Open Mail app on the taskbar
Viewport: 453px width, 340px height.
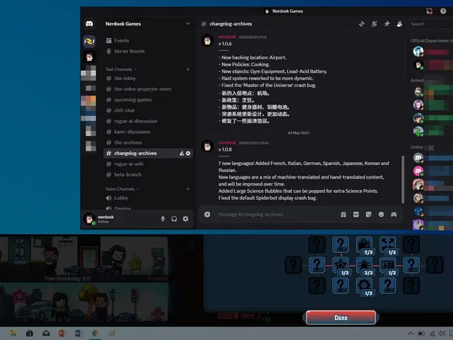[x=46, y=334]
